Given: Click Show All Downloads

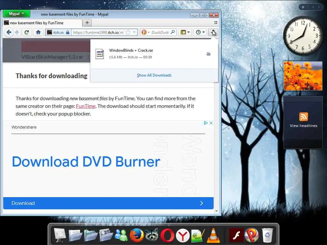Looking at the screenshot, I should pyautogui.click(x=154, y=75).
